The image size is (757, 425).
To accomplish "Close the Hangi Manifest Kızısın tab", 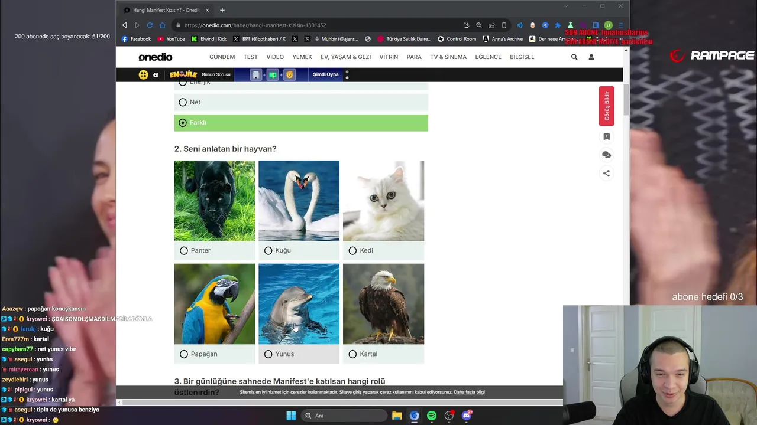I will [x=207, y=10].
